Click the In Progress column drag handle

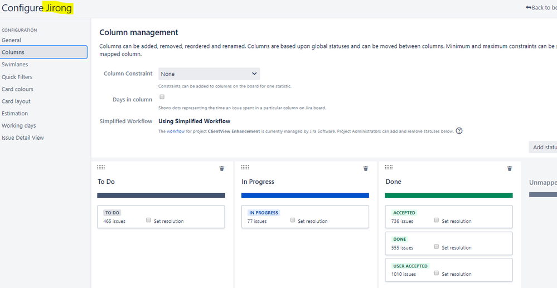pos(245,167)
